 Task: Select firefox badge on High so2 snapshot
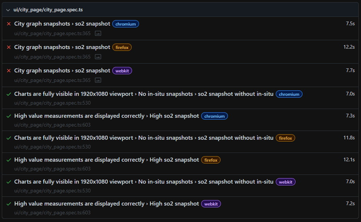tap(211, 160)
